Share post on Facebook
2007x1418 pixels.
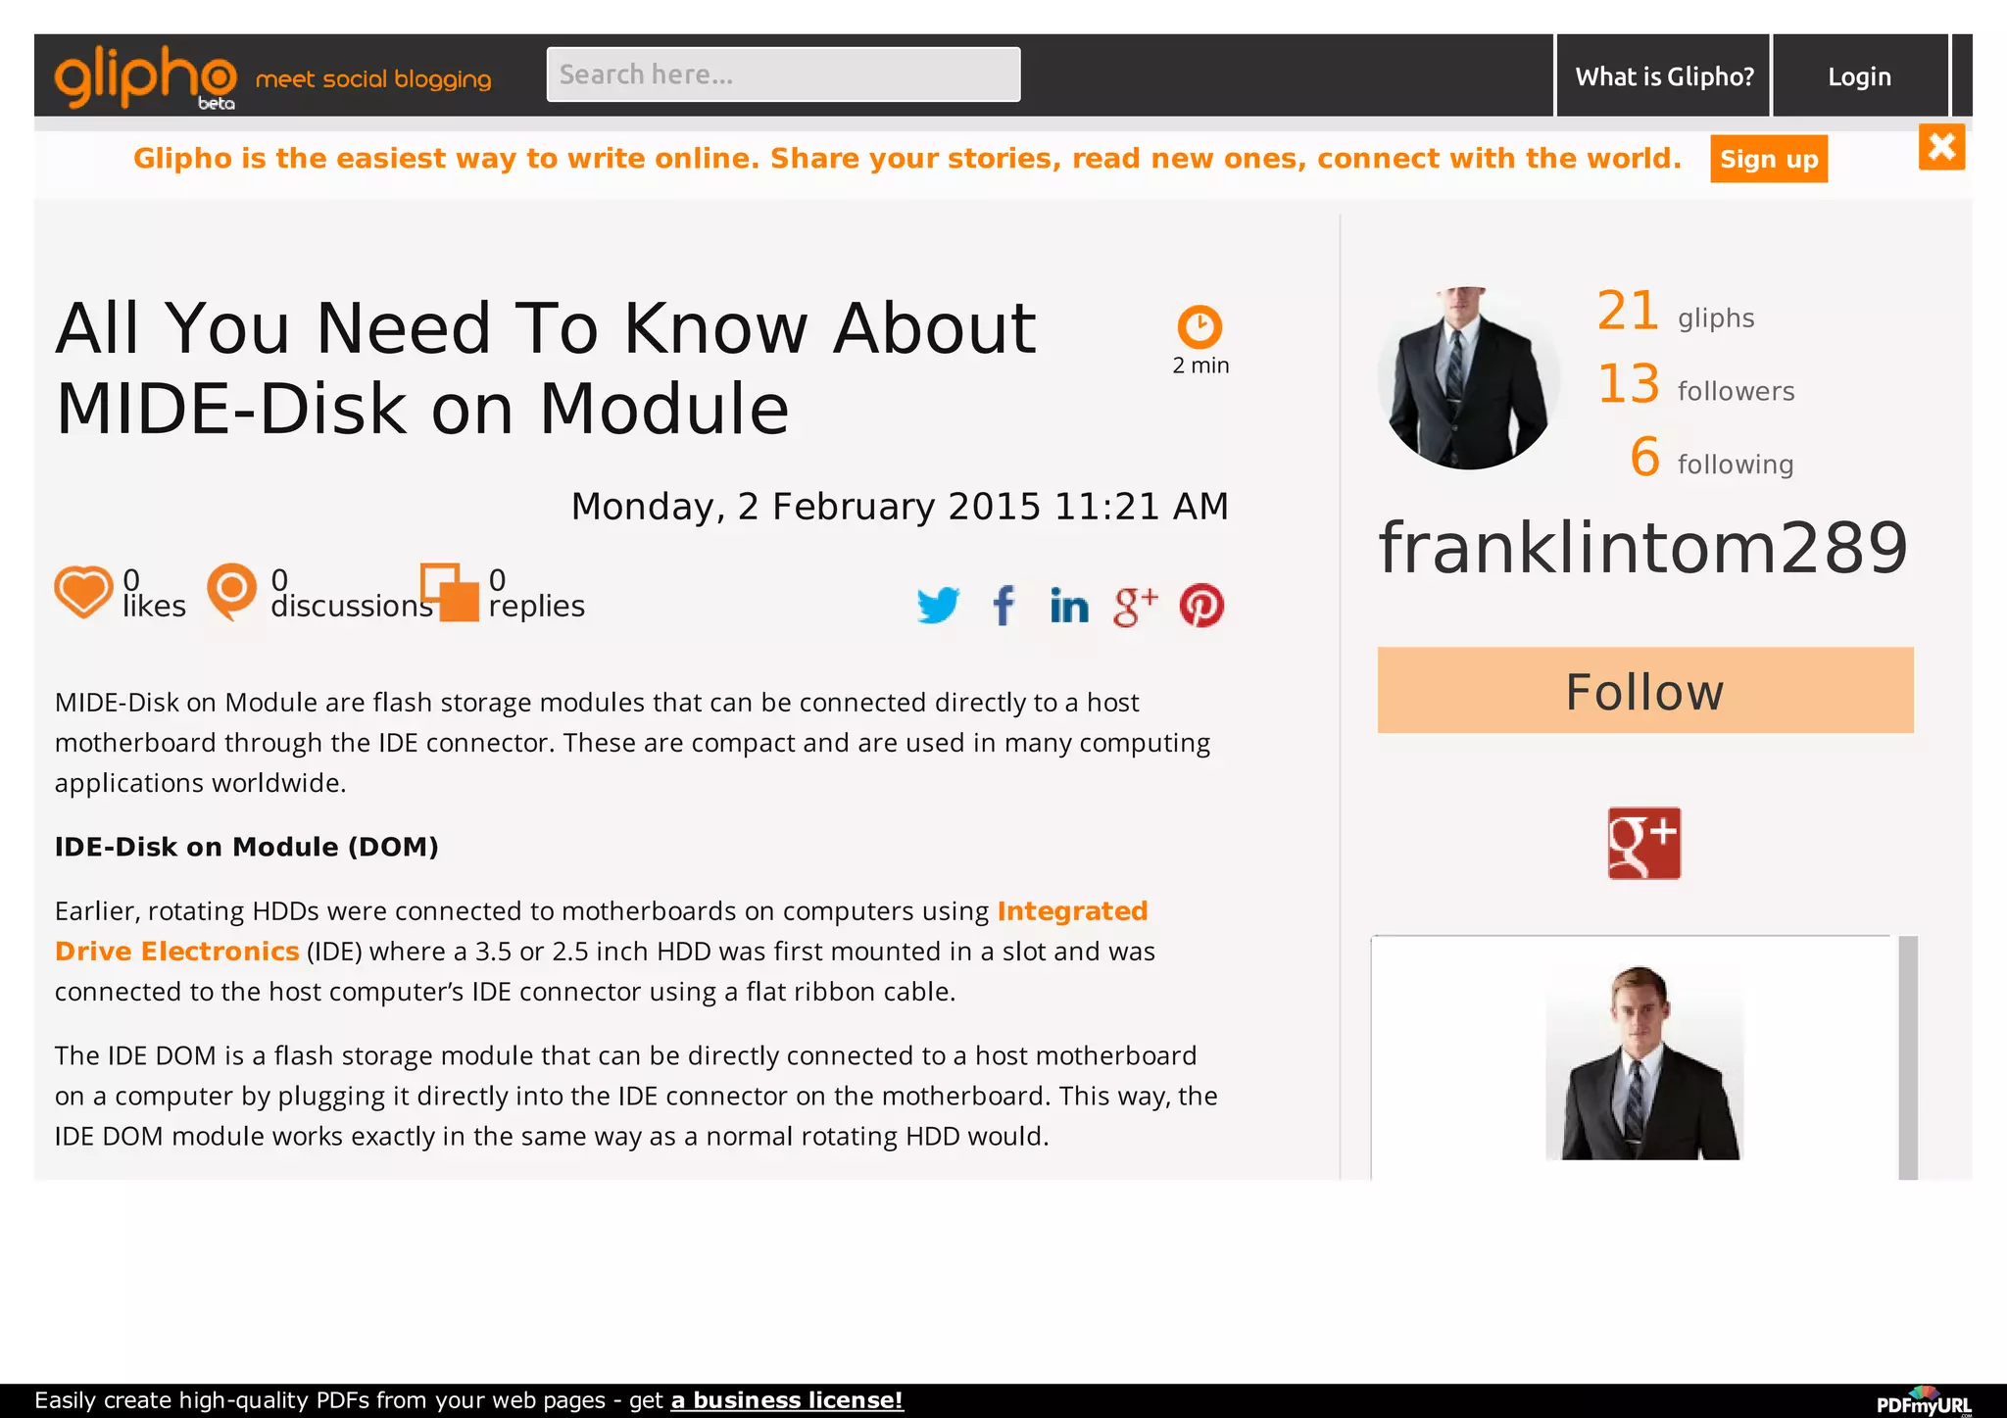click(1003, 606)
